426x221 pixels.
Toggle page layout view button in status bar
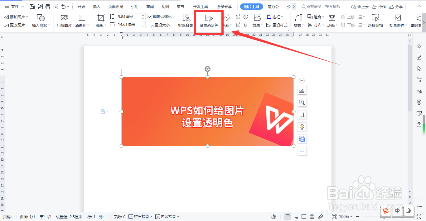(x=288, y=217)
